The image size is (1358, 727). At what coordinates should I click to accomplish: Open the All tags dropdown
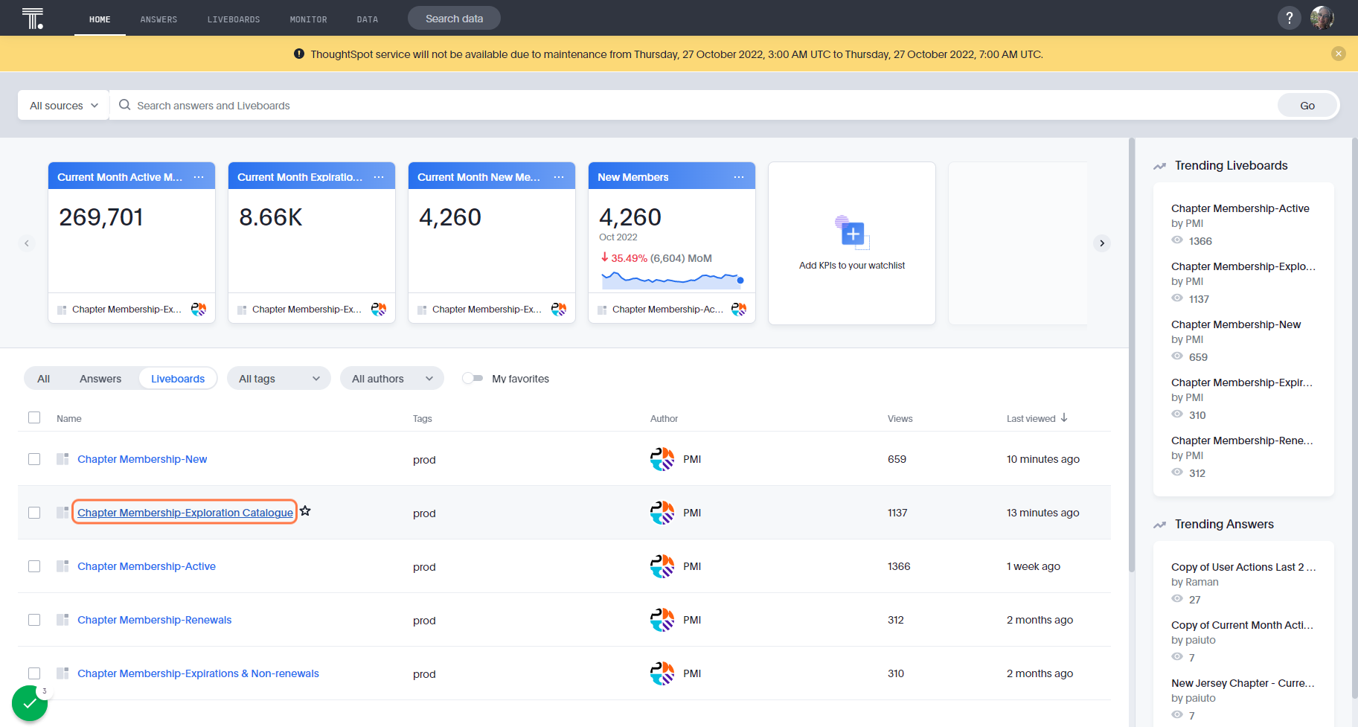tap(279, 379)
